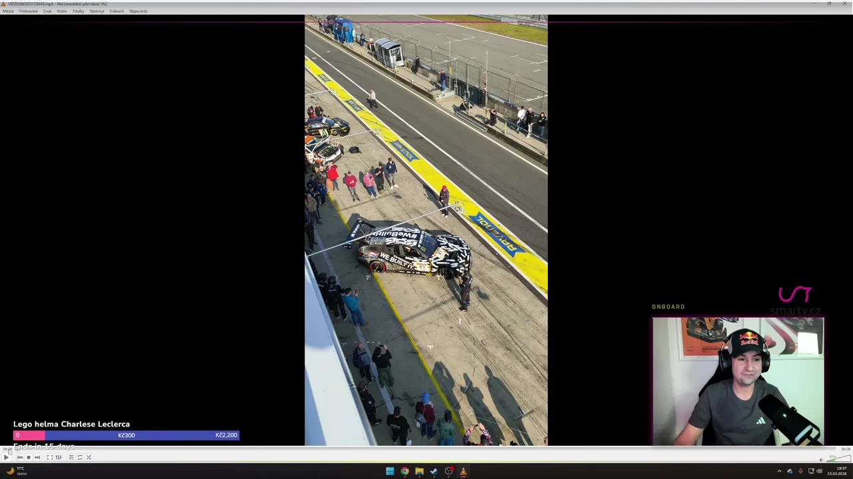853x479 pixels.
Task: Adjust the VLC volume slider
Action: click(x=839, y=458)
